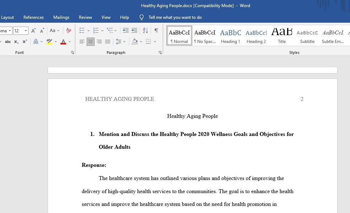Click the words Older Adults in heading
This screenshot has width=350, height=213.
point(115,147)
